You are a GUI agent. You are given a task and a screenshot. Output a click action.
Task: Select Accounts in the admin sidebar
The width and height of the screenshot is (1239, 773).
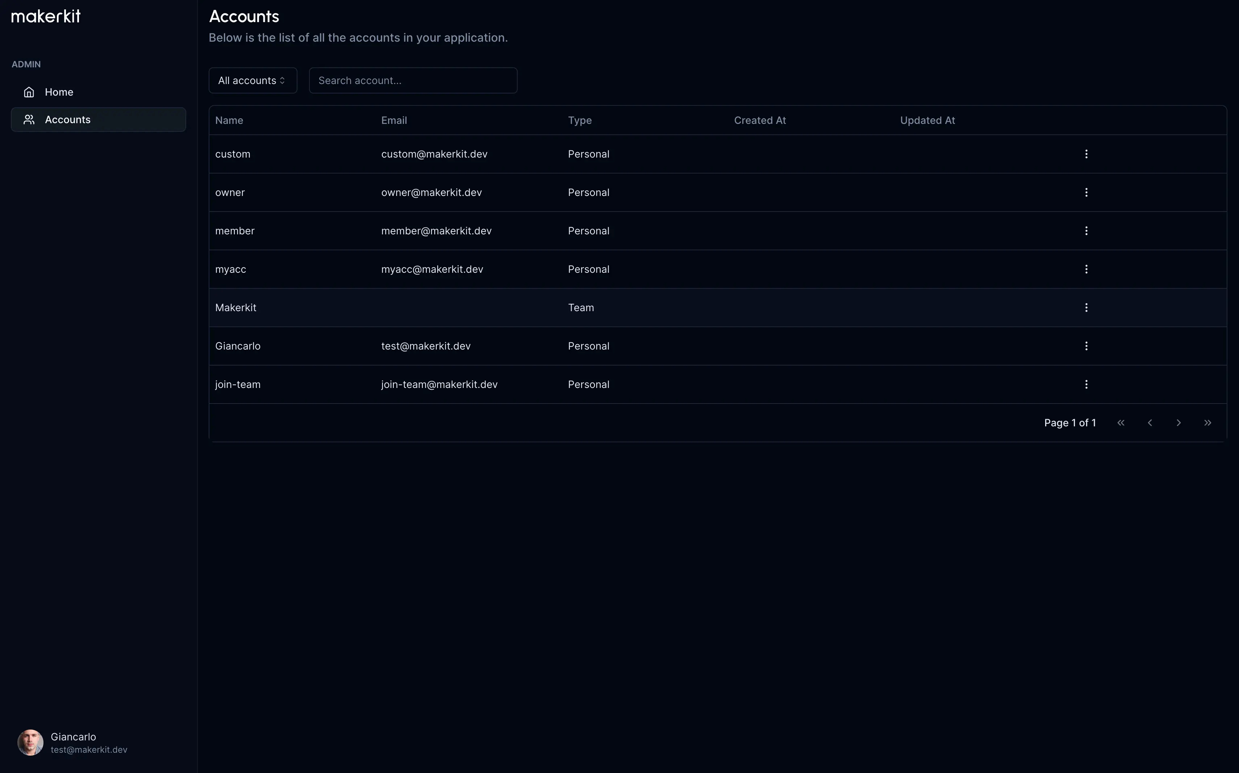point(67,120)
